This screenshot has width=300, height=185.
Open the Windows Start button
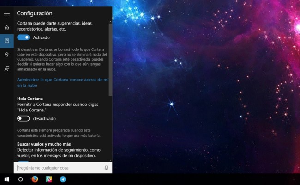coord(7,179)
